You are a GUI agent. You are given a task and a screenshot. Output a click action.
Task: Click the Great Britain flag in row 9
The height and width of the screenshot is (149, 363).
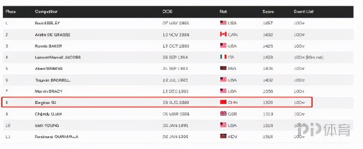[223, 114]
